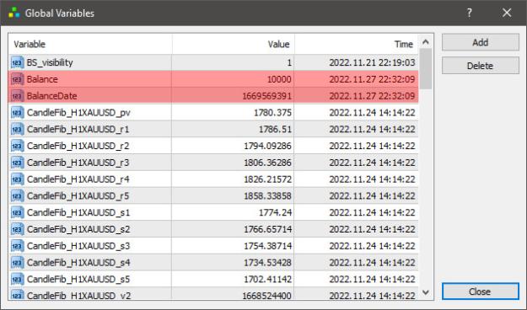
Task: Click the icon beside CandleFib_H1XAUUSD_r3
Action: (17, 163)
